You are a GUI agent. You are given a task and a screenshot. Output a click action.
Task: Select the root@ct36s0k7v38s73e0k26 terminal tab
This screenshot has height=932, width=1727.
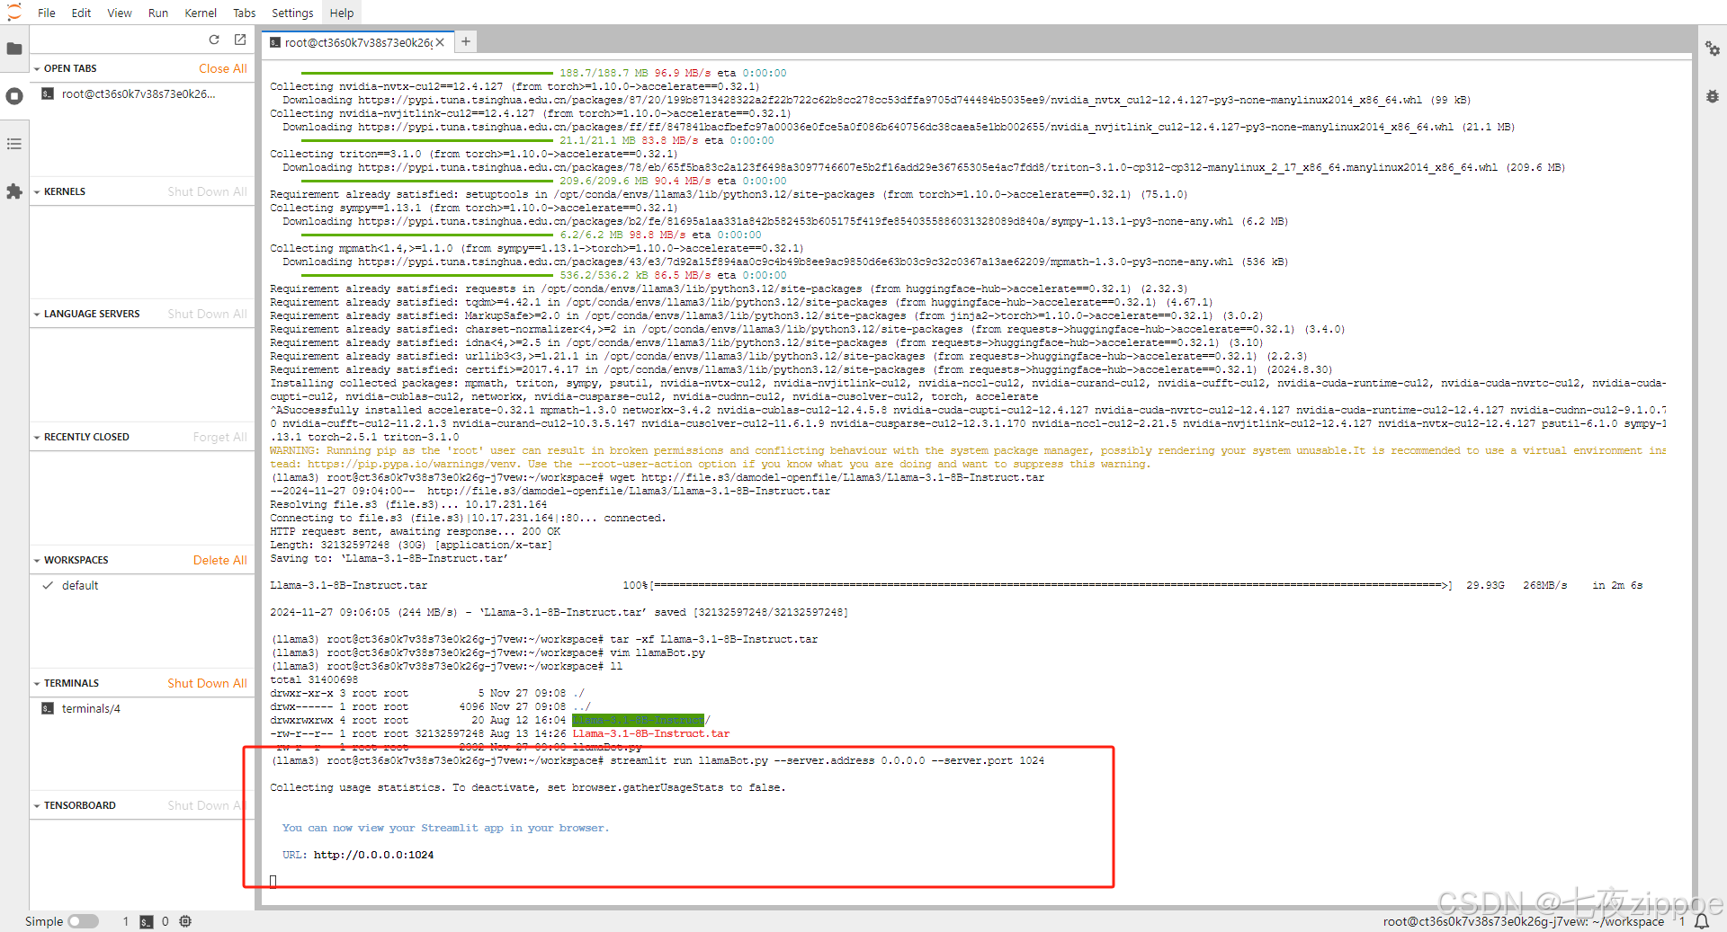(358, 42)
